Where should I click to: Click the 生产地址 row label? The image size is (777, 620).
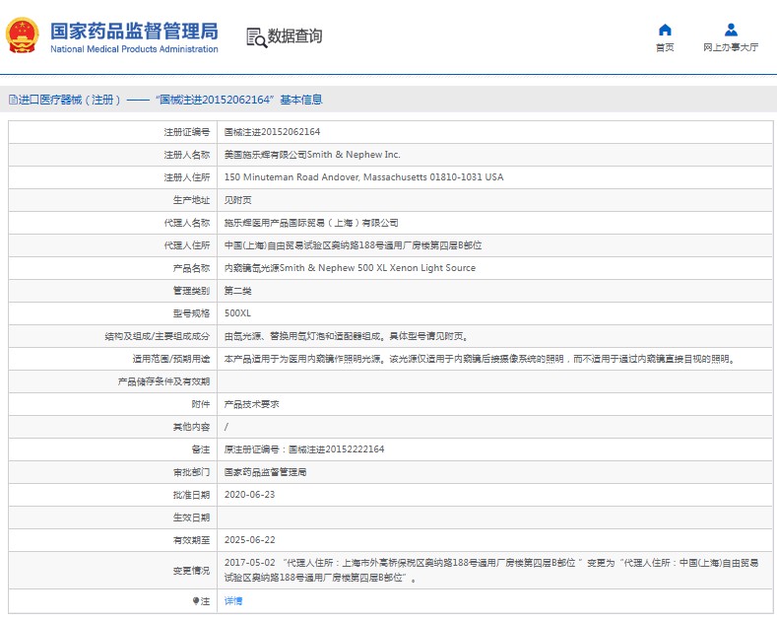coord(191,200)
